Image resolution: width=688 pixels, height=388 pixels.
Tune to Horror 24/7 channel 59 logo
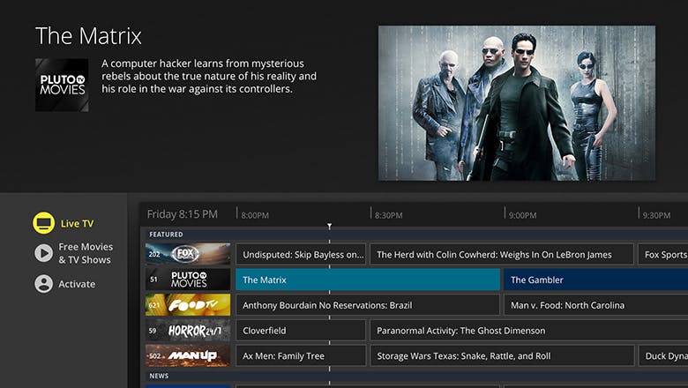(x=188, y=330)
